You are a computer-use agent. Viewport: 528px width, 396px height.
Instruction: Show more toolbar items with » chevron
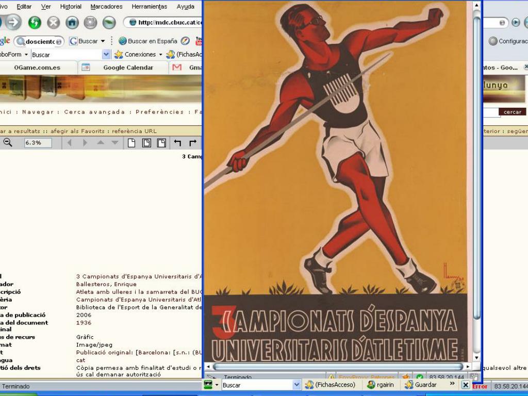tap(452, 384)
